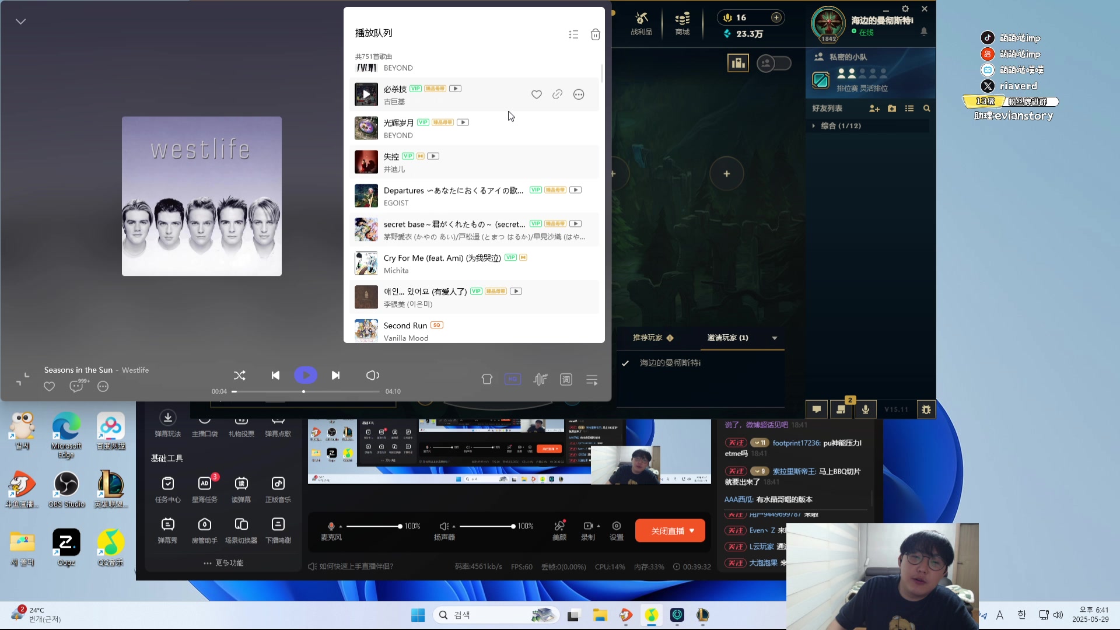The image size is (1120, 630).
Task: Search friends list magnifier icon
Action: [926, 108]
